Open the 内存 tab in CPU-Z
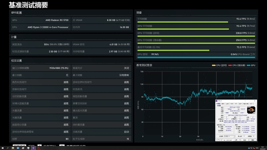 pyautogui.click(x=232, y=104)
